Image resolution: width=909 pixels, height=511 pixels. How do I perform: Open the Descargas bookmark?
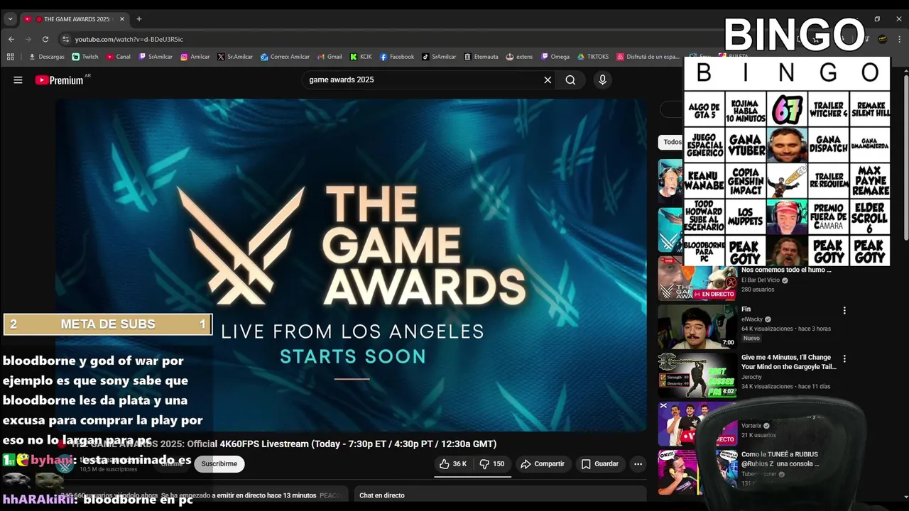47,57
